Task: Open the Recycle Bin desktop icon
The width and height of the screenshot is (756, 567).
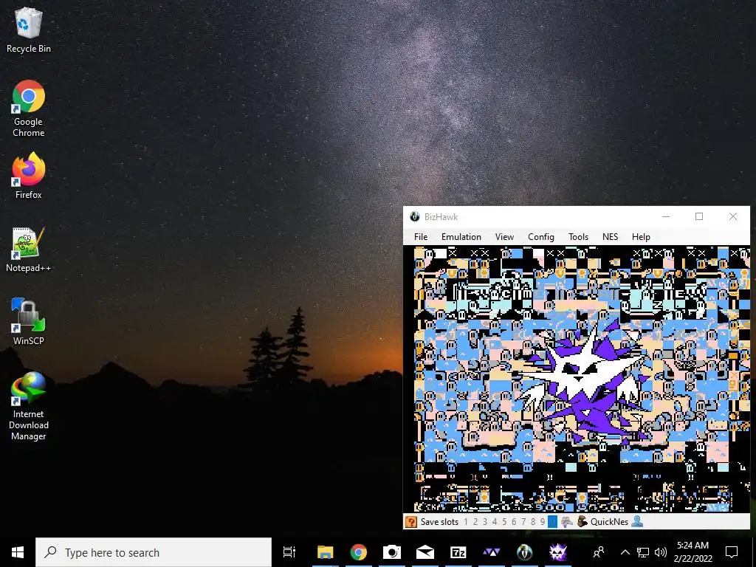Action: (29, 30)
